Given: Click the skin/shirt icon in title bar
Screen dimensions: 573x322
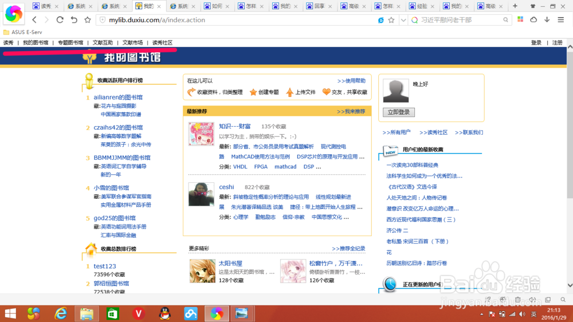Looking at the screenshot, I should click(x=533, y=6).
